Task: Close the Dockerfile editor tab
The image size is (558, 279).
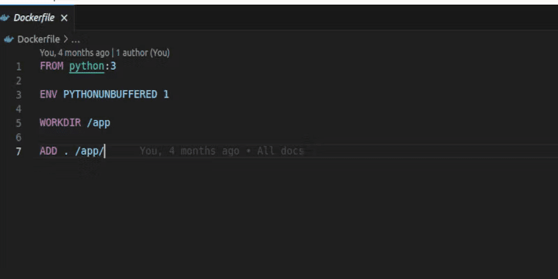Action: click(x=64, y=18)
